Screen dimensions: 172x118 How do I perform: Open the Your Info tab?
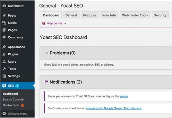coord(109,15)
